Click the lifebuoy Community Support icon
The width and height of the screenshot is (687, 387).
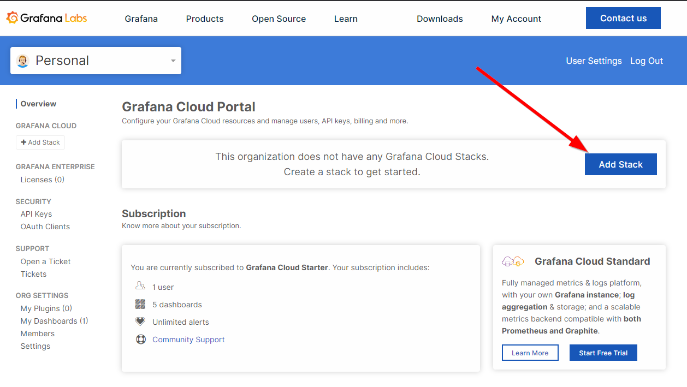pyautogui.click(x=141, y=340)
